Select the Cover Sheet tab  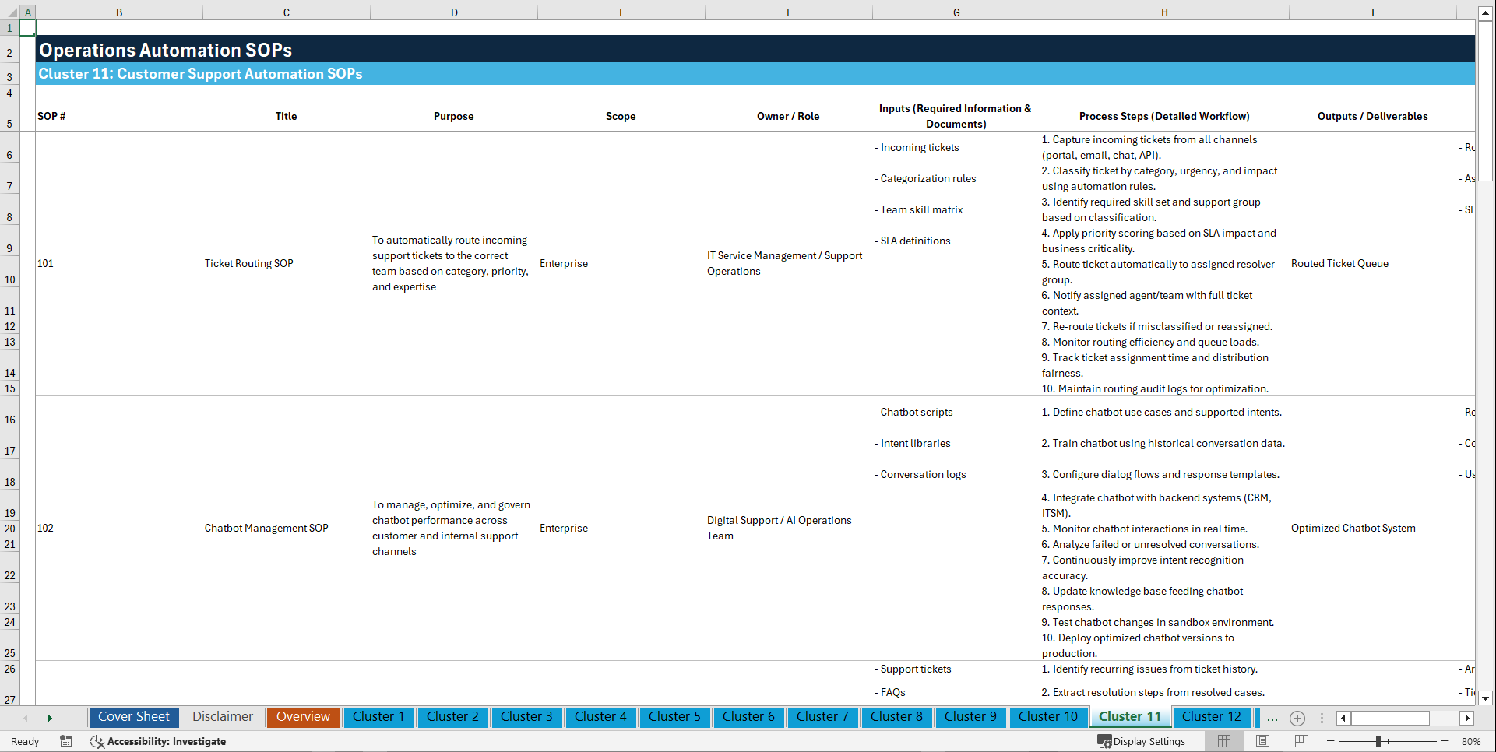point(133,717)
